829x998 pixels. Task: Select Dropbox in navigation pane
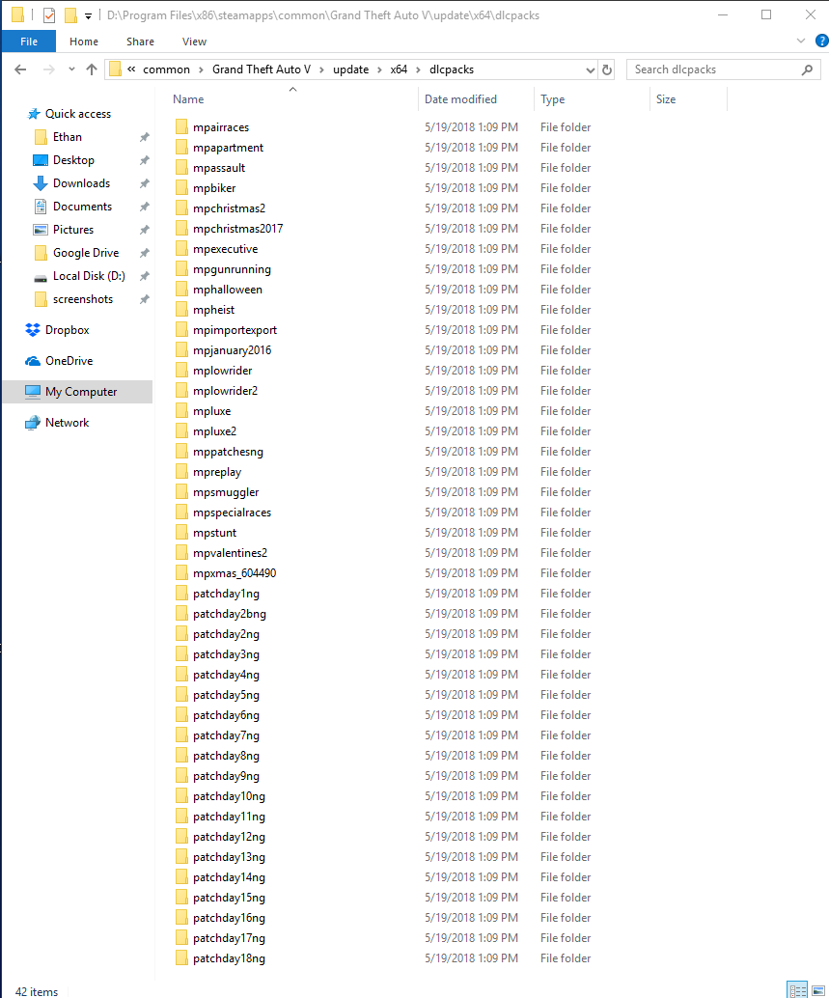tap(67, 330)
